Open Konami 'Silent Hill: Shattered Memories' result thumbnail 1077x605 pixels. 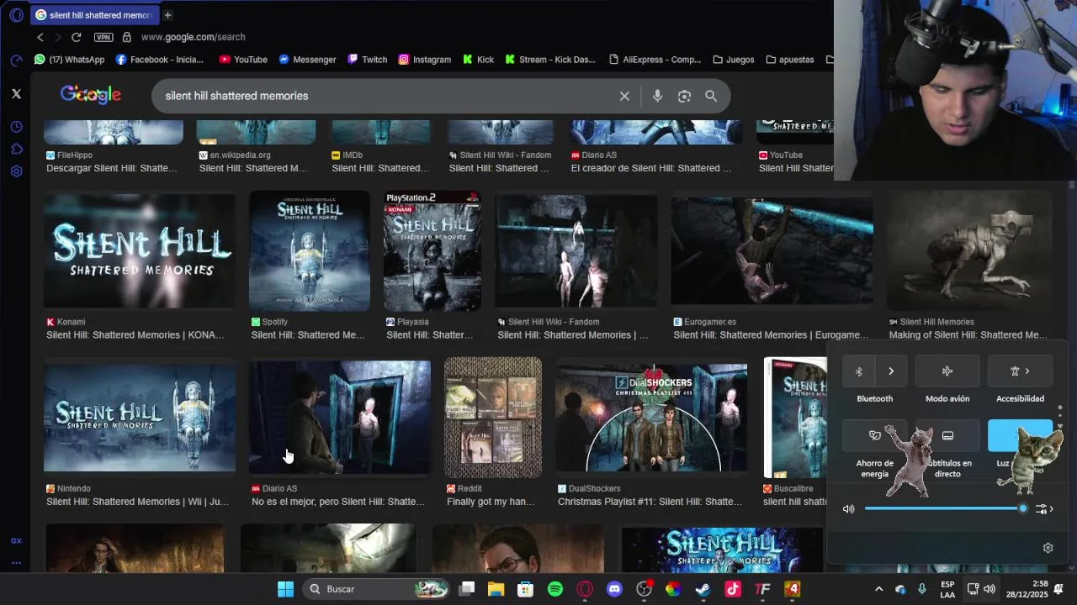(140, 250)
